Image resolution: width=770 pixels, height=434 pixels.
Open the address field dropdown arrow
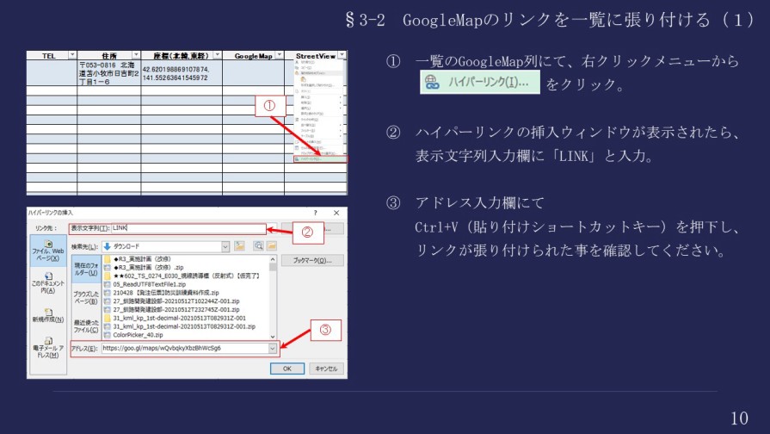click(273, 349)
